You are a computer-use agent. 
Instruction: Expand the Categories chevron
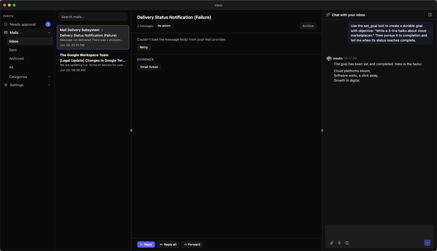point(49,77)
